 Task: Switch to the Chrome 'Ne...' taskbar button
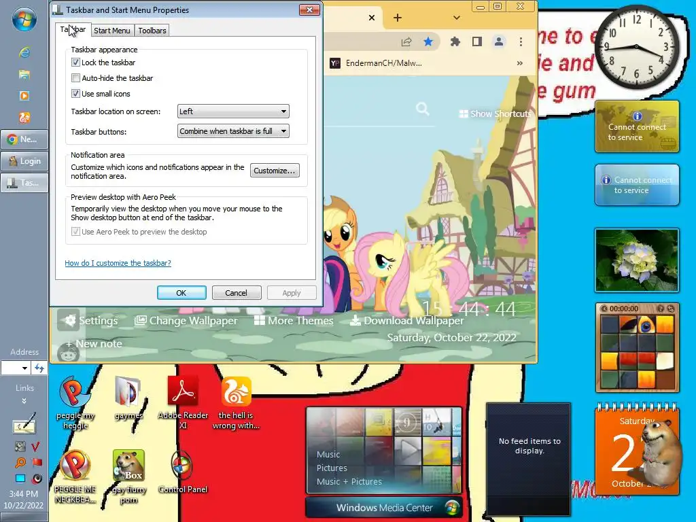tap(24, 139)
